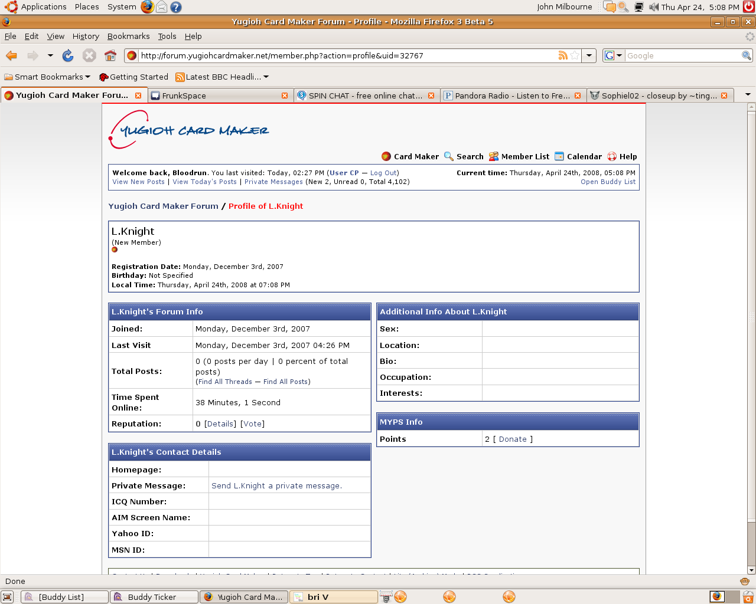Open the Smart Bookmarks dropdown
Screen dimensions: 756x604
coord(47,77)
